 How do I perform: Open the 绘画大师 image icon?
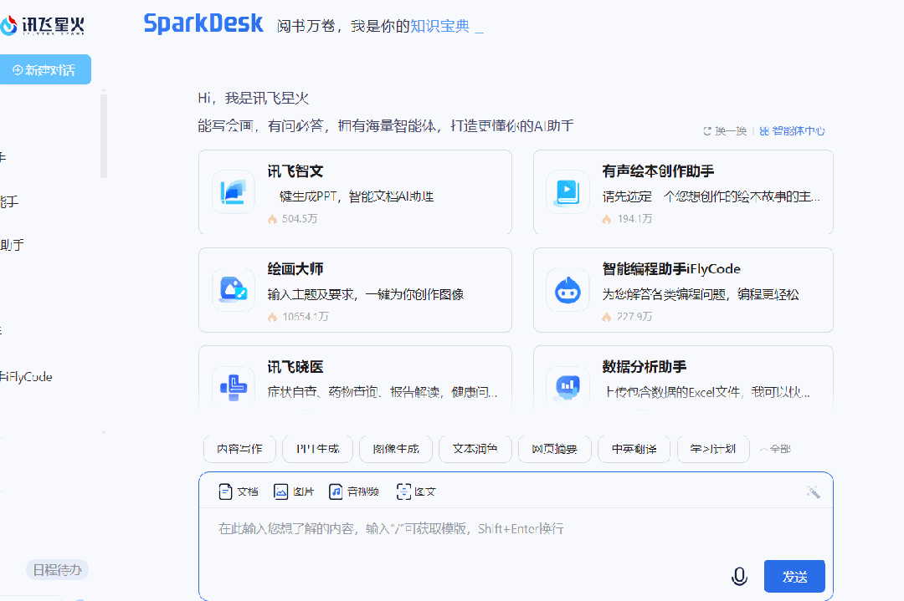pyautogui.click(x=233, y=289)
